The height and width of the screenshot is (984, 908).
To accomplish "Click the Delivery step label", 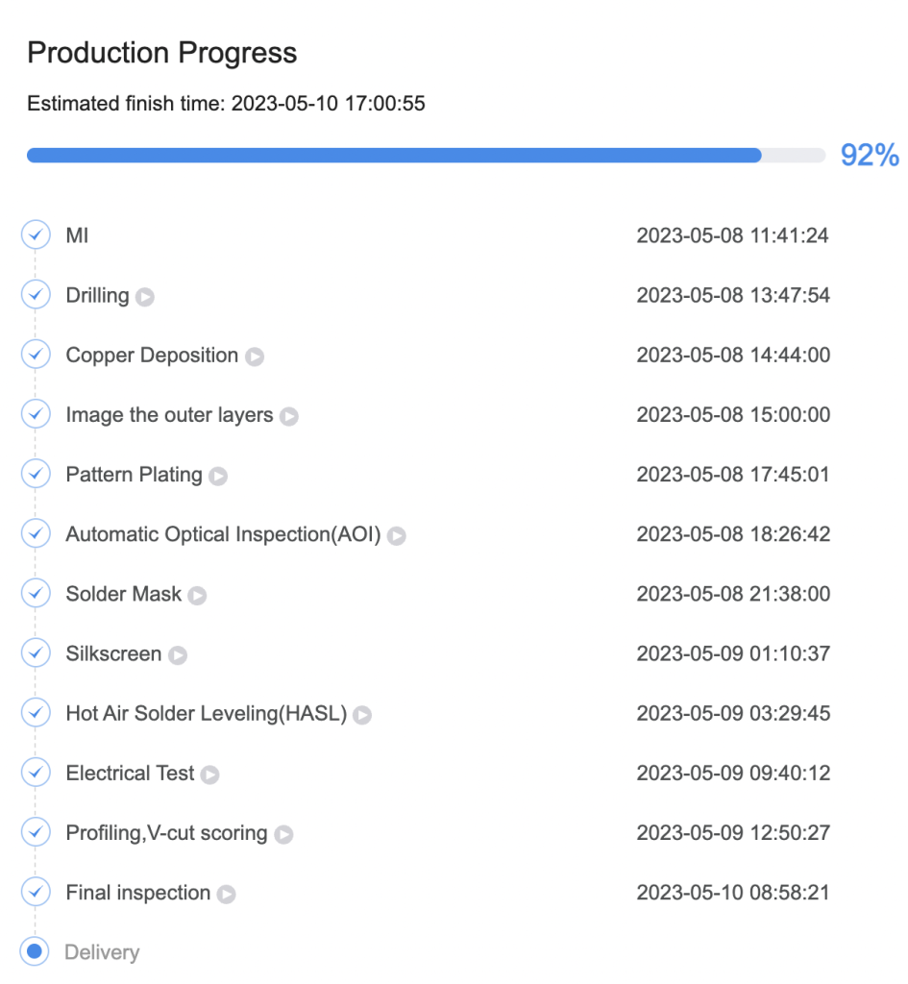I will 102,952.
